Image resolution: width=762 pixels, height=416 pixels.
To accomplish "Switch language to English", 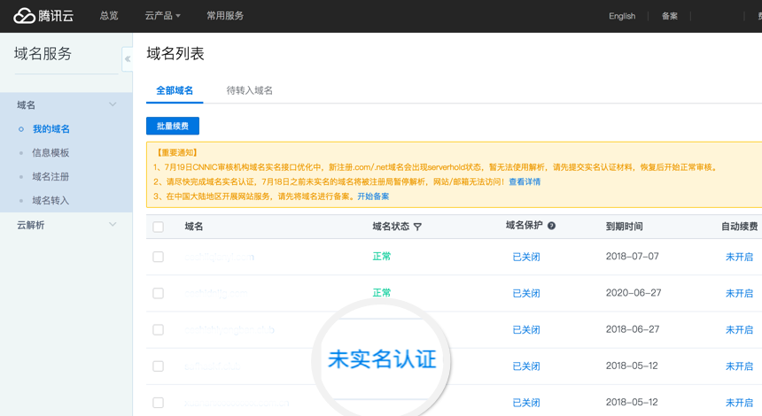I will (622, 16).
